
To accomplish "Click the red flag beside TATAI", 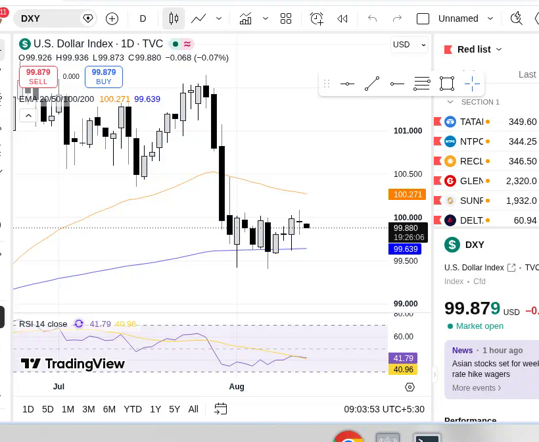I will coord(438,122).
